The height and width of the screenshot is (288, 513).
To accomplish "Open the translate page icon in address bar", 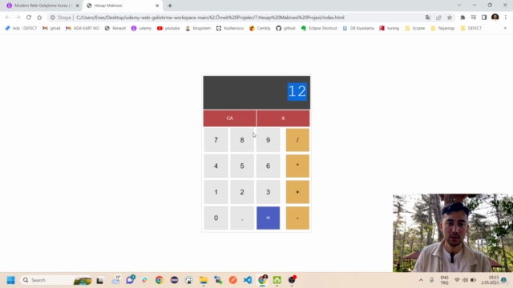I will pos(428,18).
